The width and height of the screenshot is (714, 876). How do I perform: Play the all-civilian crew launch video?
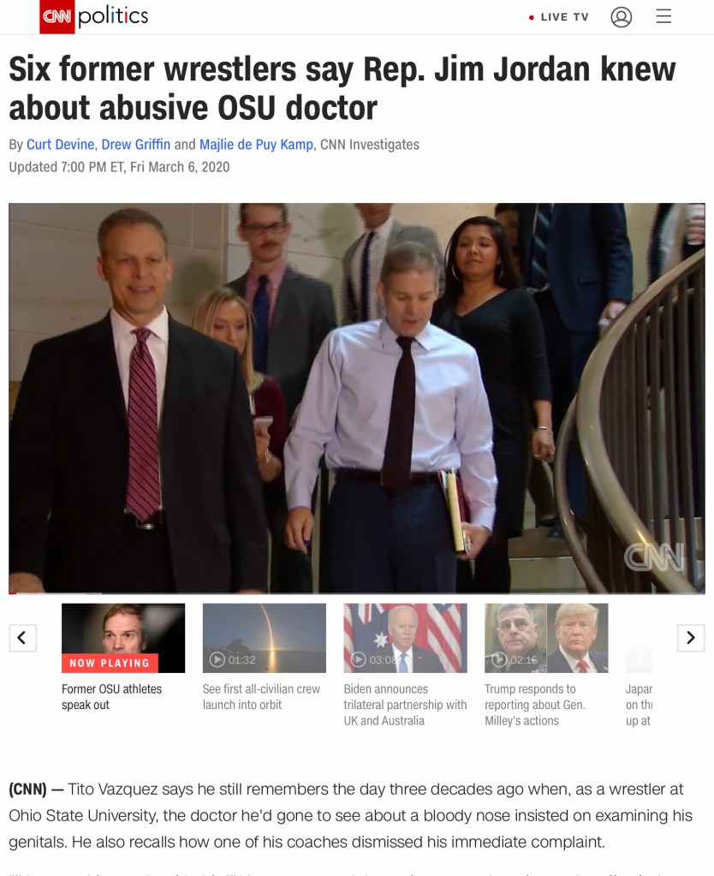tap(265, 638)
